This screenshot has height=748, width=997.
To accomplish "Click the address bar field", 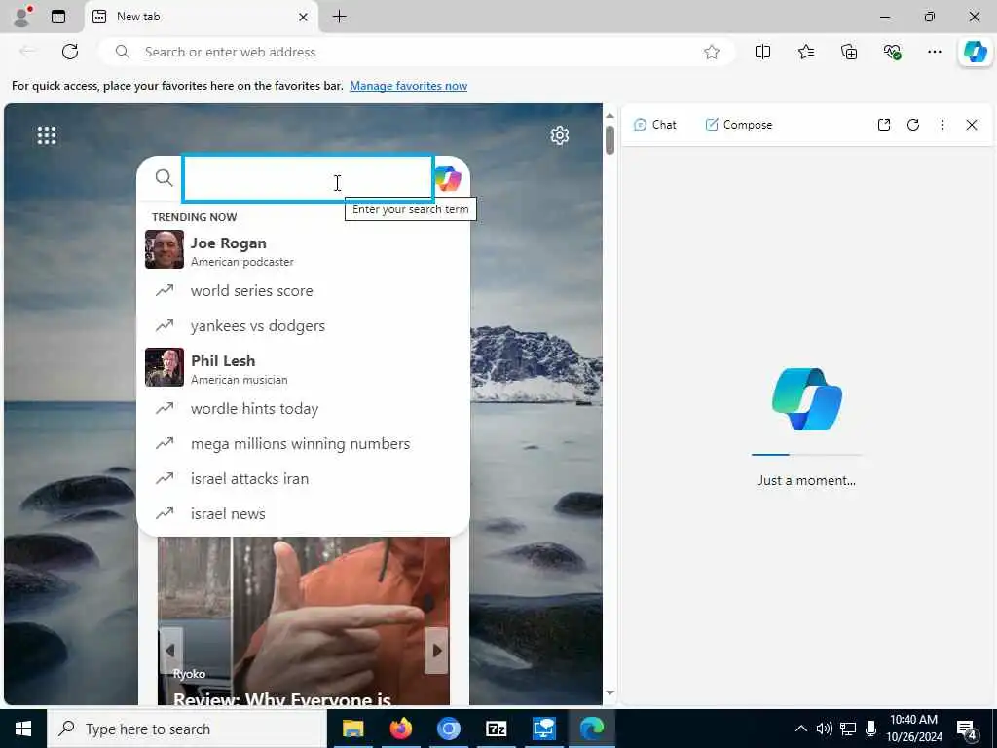I will (417, 53).
